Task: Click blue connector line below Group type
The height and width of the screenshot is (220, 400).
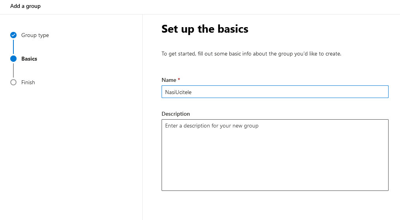Action: pyautogui.click(x=13, y=46)
